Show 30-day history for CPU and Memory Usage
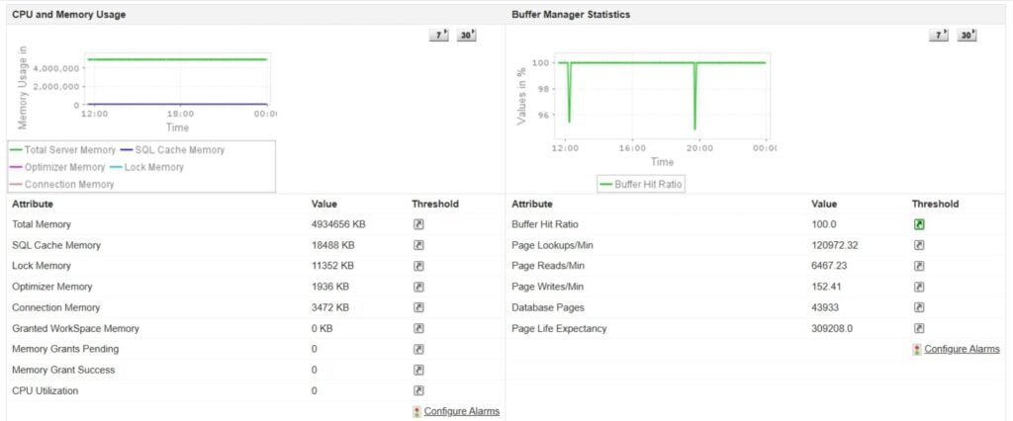The width and height of the screenshot is (1013, 421). pos(467,36)
